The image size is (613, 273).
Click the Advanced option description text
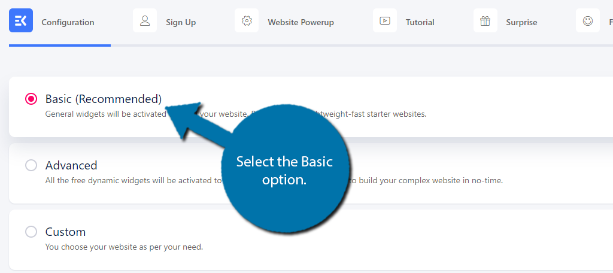tap(274, 181)
